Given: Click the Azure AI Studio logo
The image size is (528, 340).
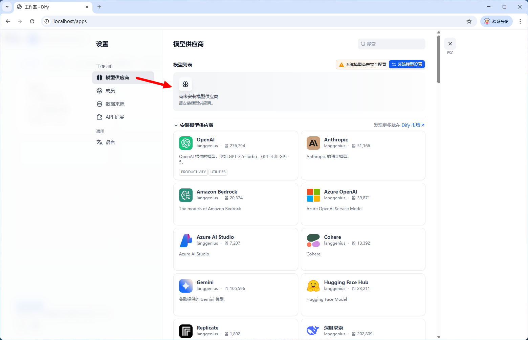Looking at the screenshot, I should pyautogui.click(x=186, y=241).
